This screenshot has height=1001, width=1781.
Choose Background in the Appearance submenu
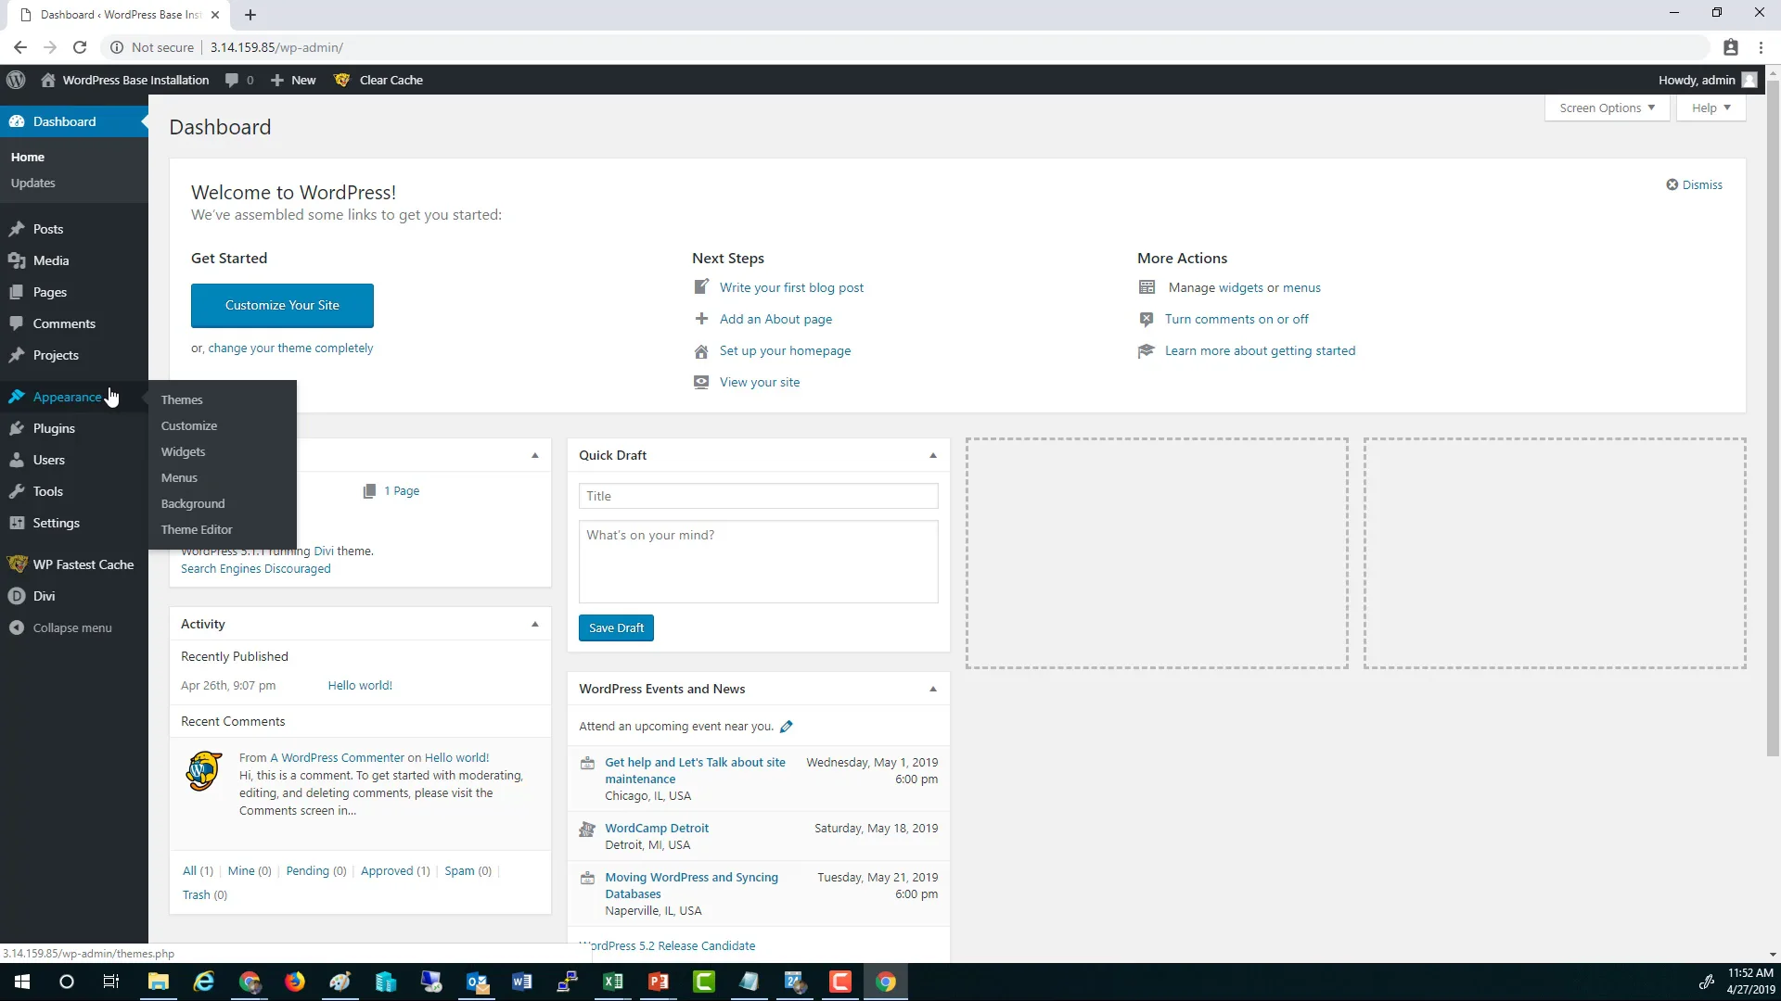coord(193,503)
